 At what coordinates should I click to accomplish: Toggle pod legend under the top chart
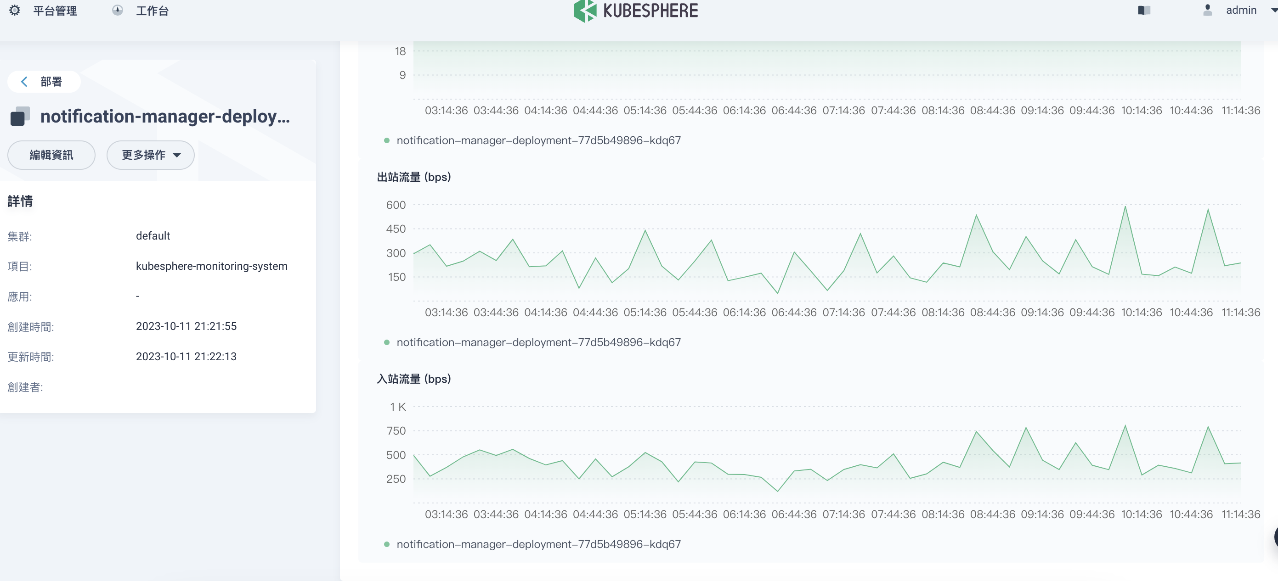(x=538, y=140)
